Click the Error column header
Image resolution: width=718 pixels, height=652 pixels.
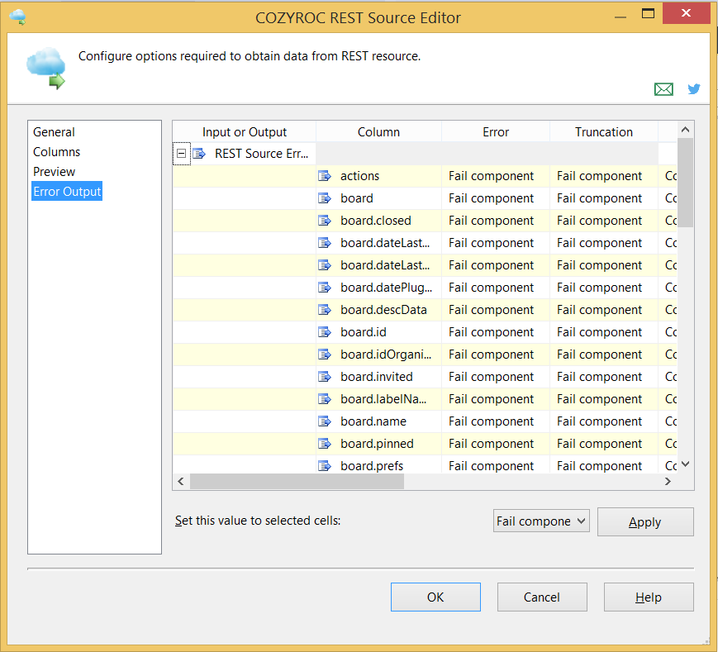(496, 132)
